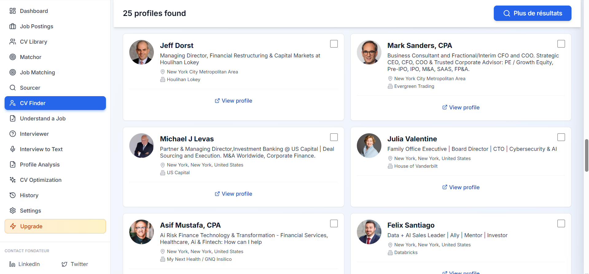Click the Interview to Text microphone icon
This screenshot has height=274, width=589.
point(13,149)
